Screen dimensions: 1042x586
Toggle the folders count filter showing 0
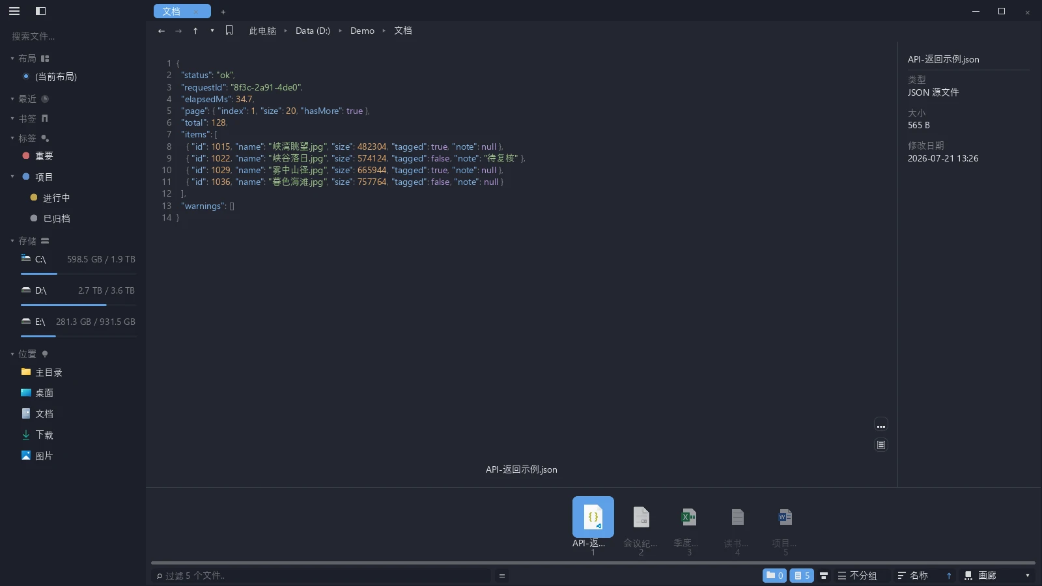[x=775, y=576]
